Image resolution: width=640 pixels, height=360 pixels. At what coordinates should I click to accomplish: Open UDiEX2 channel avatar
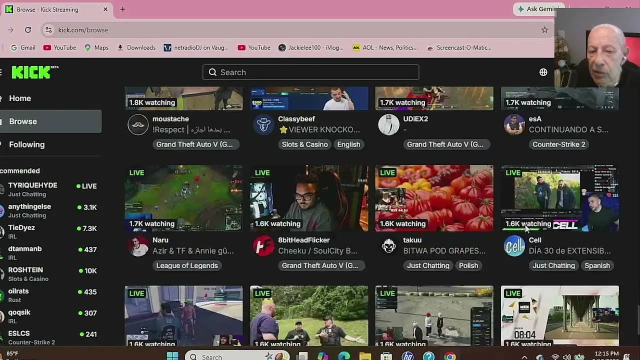pyautogui.click(x=388, y=124)
